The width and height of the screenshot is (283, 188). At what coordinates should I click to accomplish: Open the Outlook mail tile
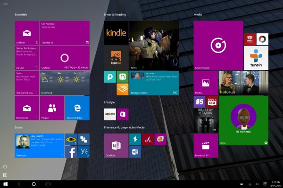[27, 33]
